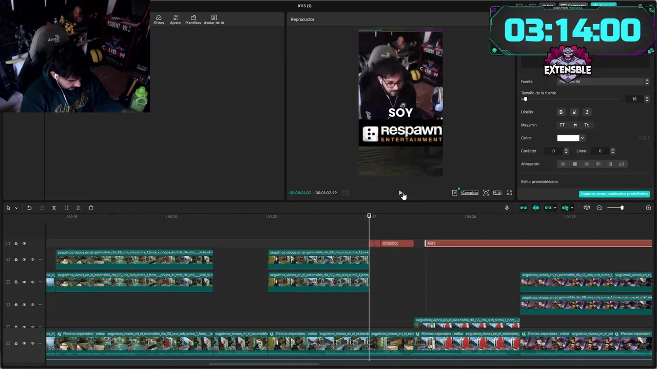Hide the text track with eye icon
This screenshot has height=369, width=657.
[24, 243]
